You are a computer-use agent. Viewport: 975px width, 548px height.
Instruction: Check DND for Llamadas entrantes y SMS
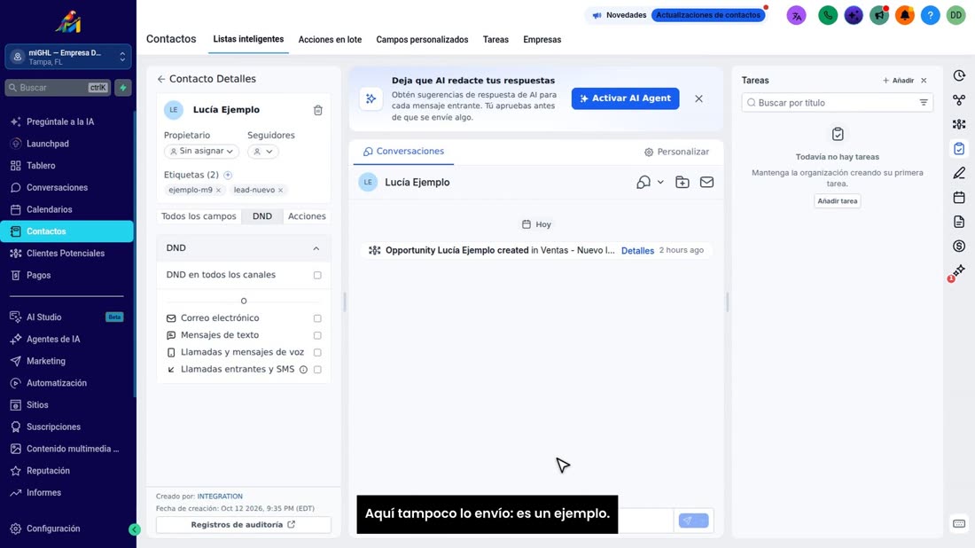pyautogui.click(x=317, y=370)
